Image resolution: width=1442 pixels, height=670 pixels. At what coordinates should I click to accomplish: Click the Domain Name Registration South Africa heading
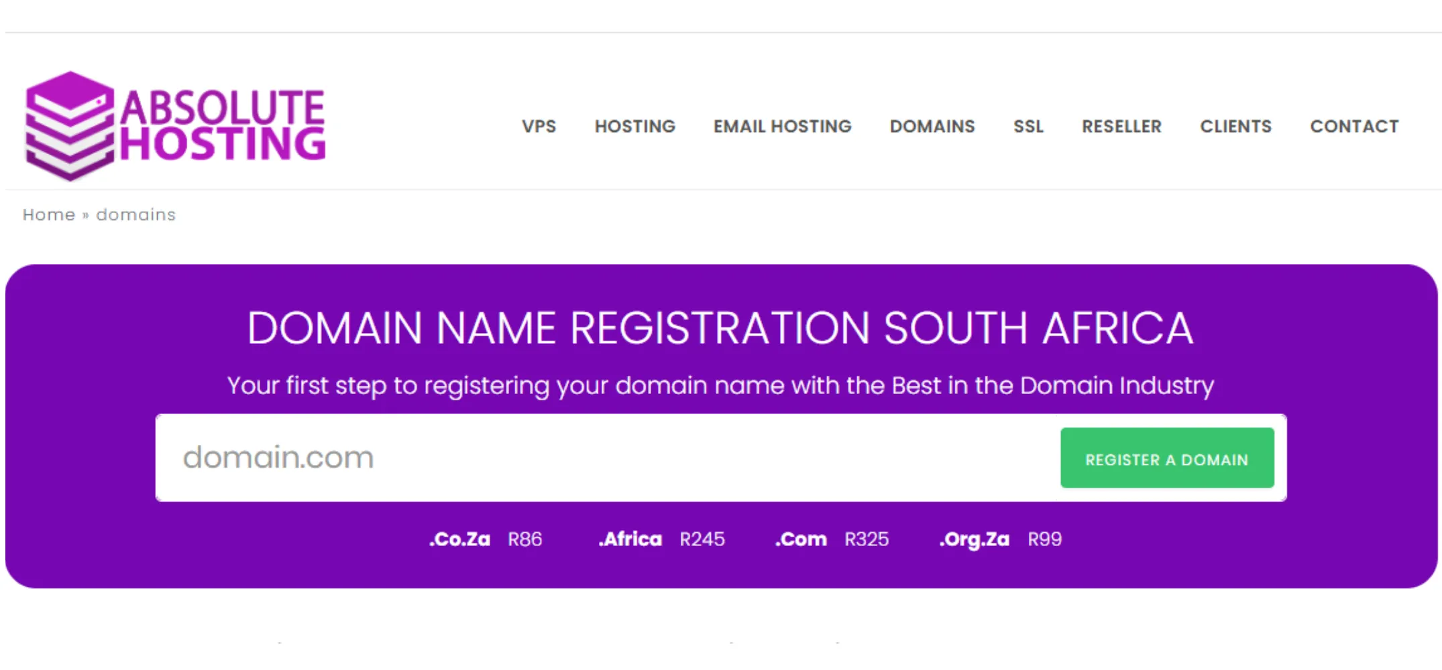[720, 328]
